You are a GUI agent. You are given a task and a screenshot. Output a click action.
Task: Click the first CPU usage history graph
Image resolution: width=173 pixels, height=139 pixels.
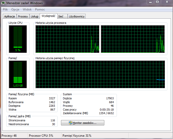click(x=67, y=39)
